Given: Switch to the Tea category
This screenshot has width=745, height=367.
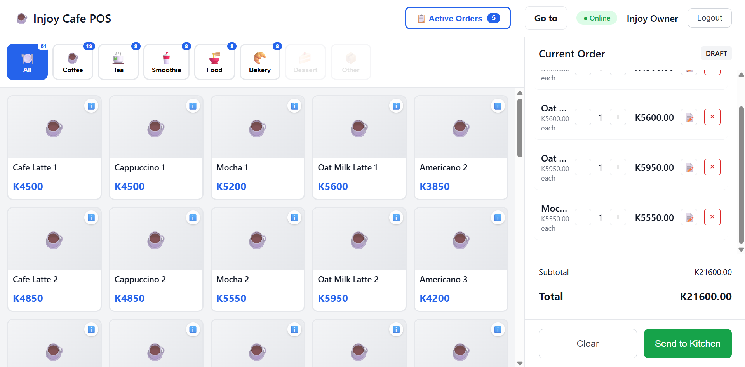Looking at the screenshot, I should (118, 62).
